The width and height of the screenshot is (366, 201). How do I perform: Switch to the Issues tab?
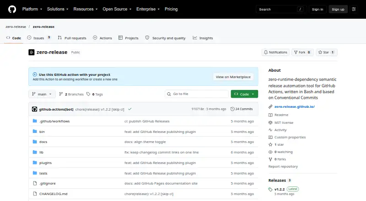(x=39, y=38)
